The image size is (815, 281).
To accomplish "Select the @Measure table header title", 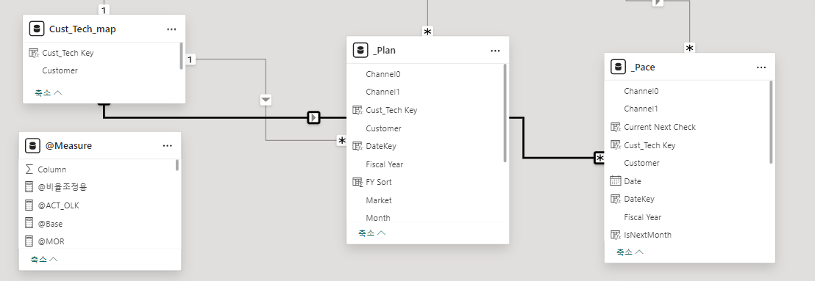I will coord(68,146).
